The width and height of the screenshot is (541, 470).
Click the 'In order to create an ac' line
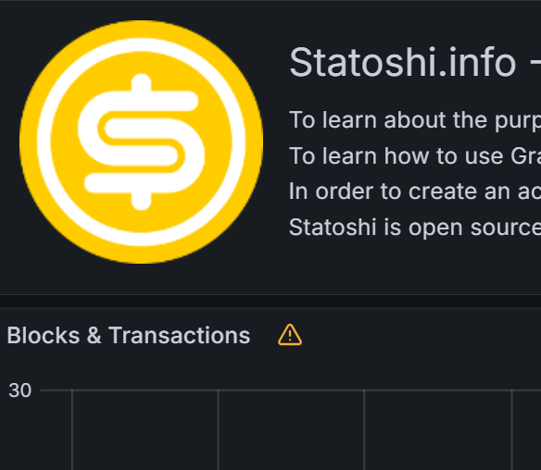(x=415, y=192)
